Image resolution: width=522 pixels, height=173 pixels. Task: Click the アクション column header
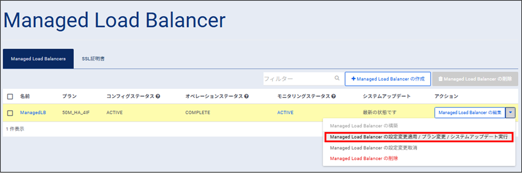(x=447, y=96)
